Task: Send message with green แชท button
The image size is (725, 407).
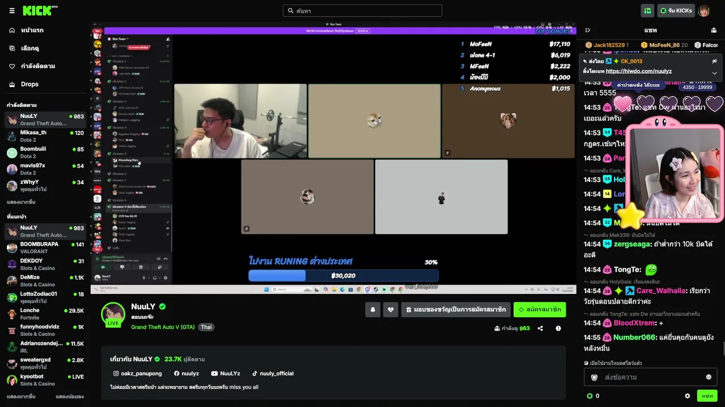Action: (x=707, y=396)
